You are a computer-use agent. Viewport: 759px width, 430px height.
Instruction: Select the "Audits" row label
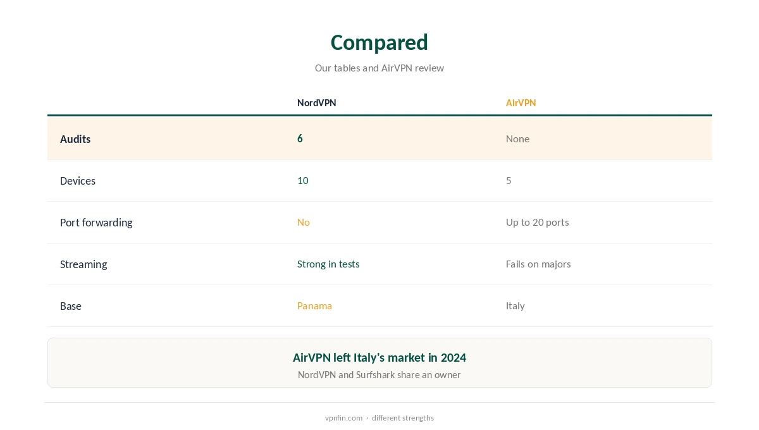(75, 139)
